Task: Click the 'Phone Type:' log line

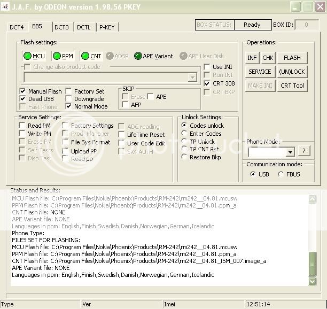Action: [x=28, y=233]
